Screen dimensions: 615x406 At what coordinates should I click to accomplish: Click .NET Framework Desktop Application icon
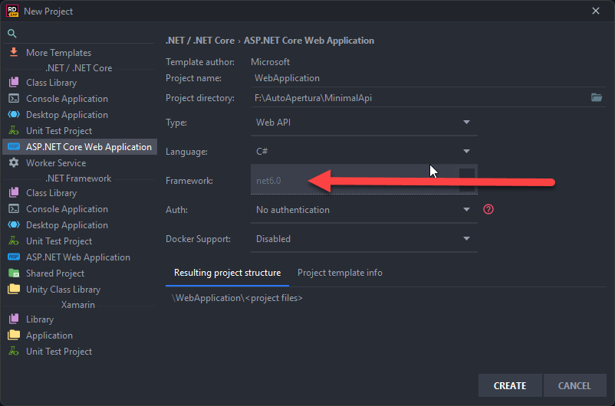(14, 224)
